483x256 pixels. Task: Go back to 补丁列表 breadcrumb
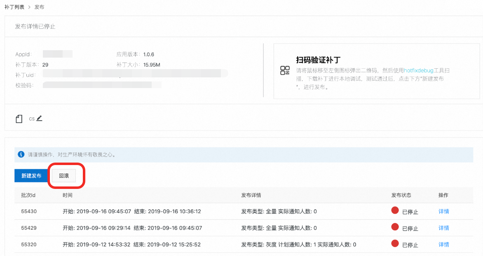tap(14, 7)
